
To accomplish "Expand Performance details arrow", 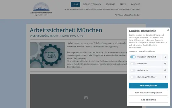I will pos(165,70).
